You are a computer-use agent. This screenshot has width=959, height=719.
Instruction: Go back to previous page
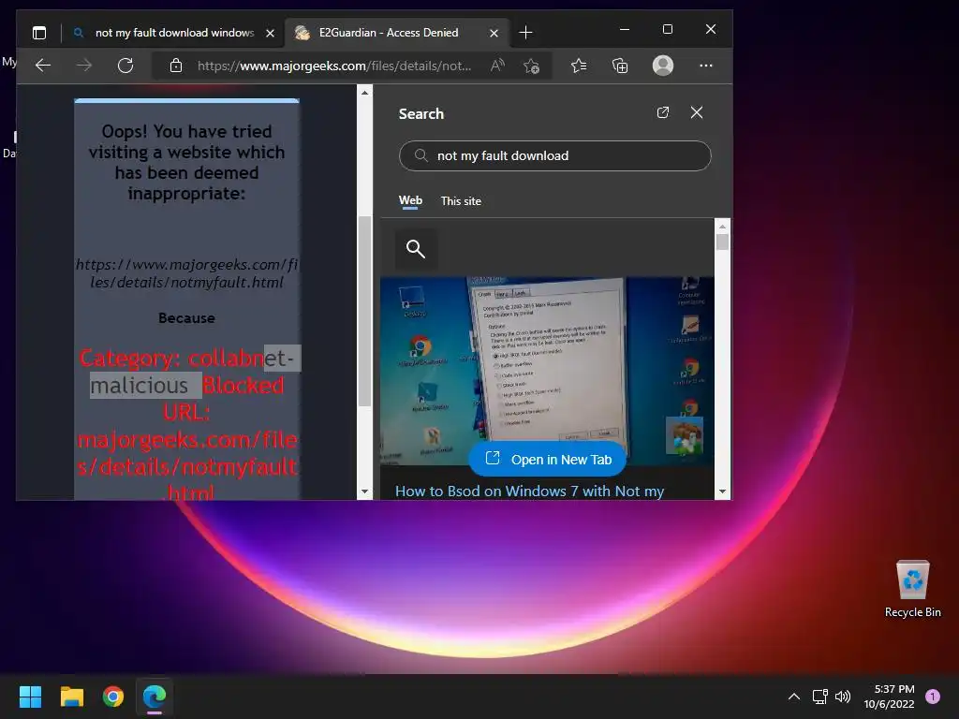tap(43, 66)
